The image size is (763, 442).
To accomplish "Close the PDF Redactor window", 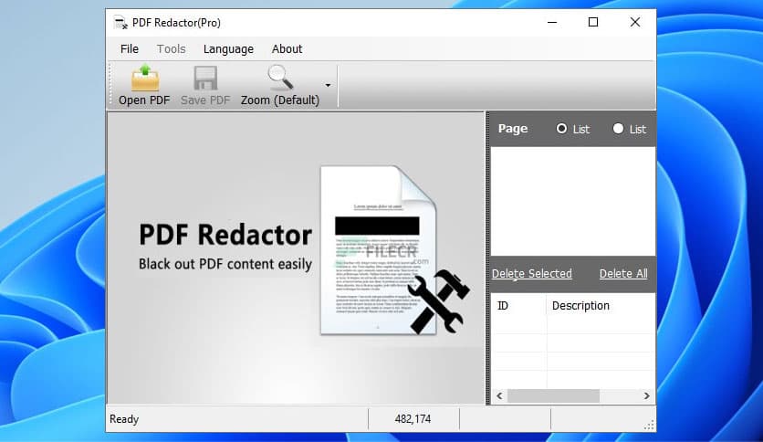I will pos(635,23).
